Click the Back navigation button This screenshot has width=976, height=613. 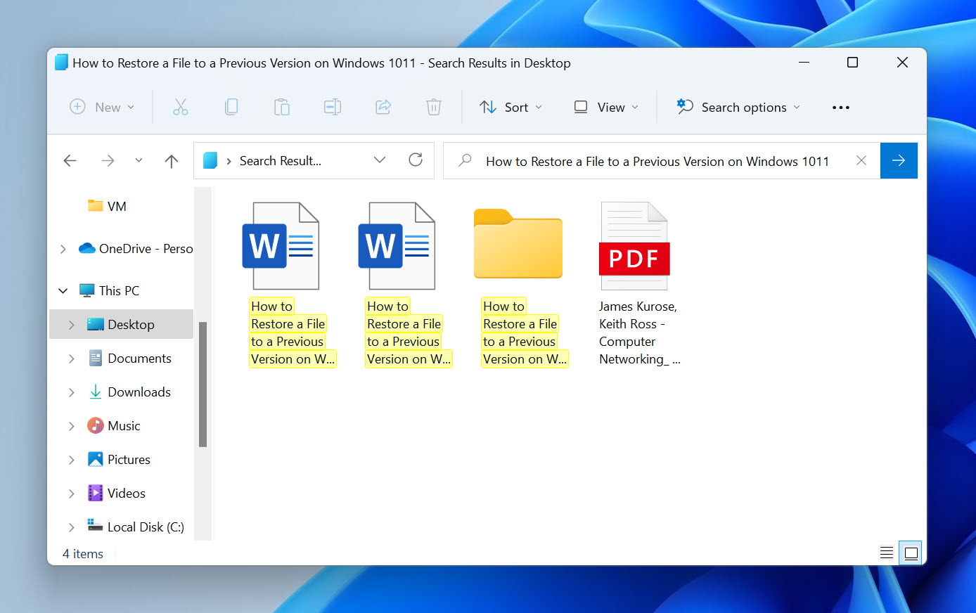click(x=70, y=160)
